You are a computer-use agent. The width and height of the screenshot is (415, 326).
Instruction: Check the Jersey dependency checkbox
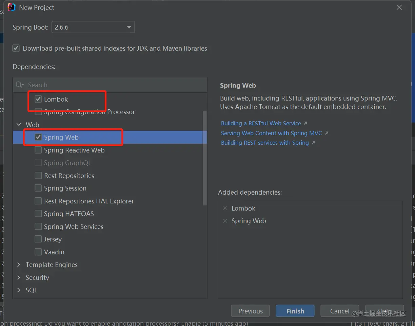click(38, 239)
